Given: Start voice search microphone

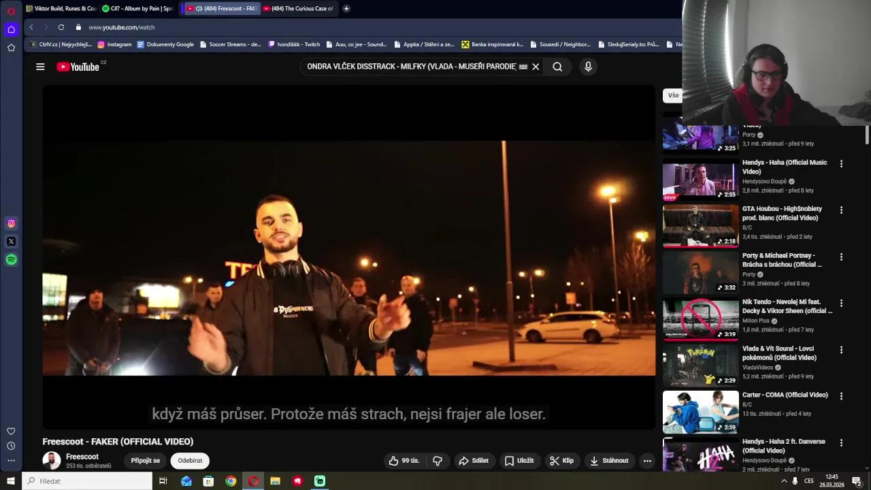Looking at the screenshot, I should coord(589,67).
